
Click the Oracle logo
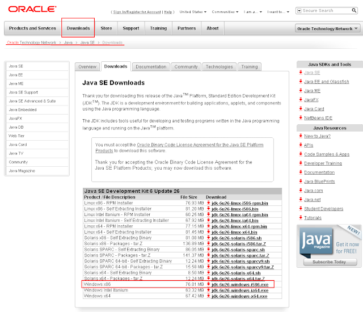pyautogui.click(x=32, y=9)
